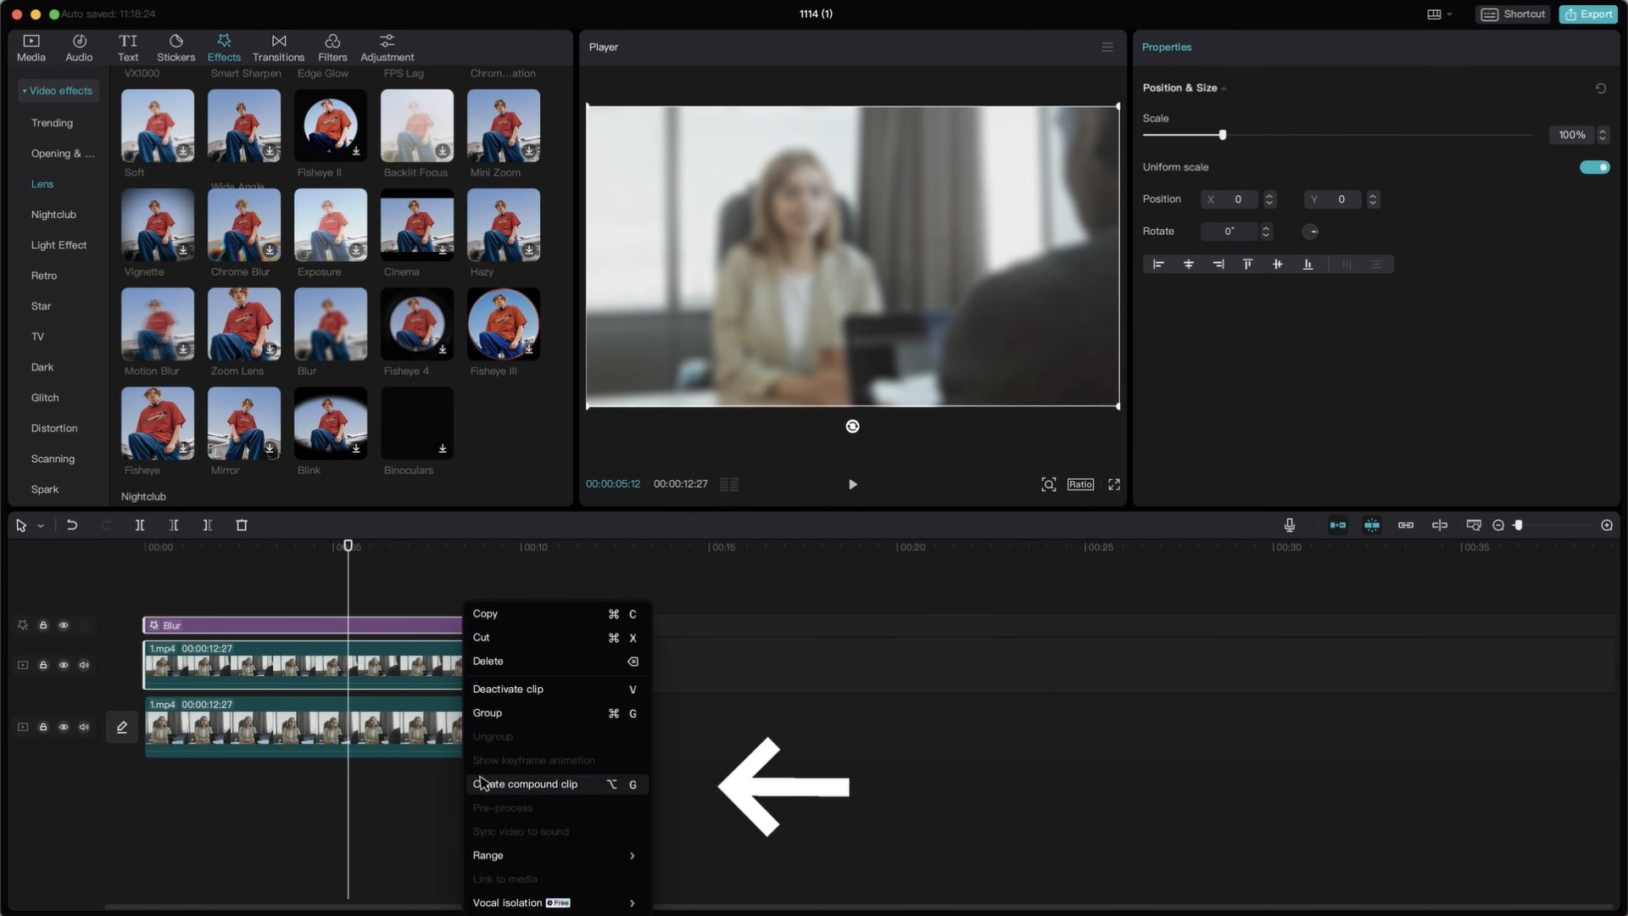Click Delete option in context menu
1628x916 pixels.
[x=488, y=660]
